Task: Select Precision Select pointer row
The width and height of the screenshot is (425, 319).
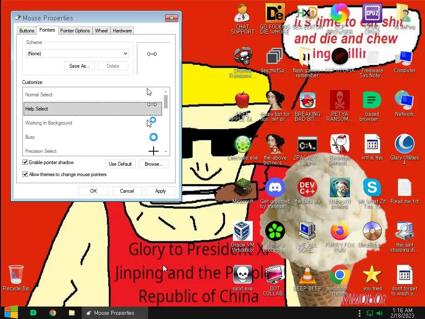Action: click(93, 151)
